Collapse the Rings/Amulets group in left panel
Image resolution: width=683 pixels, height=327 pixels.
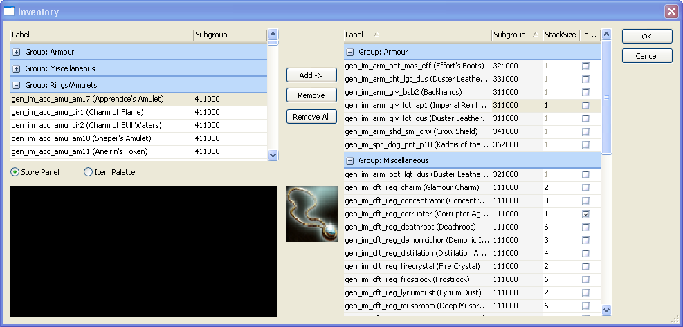coord(17,85)
